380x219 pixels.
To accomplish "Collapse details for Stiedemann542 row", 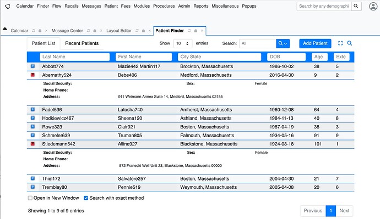I will (32, 144).
